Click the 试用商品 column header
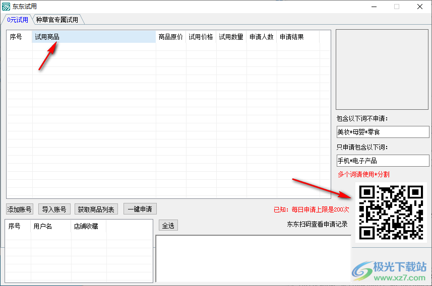 [x=94, y=37]
